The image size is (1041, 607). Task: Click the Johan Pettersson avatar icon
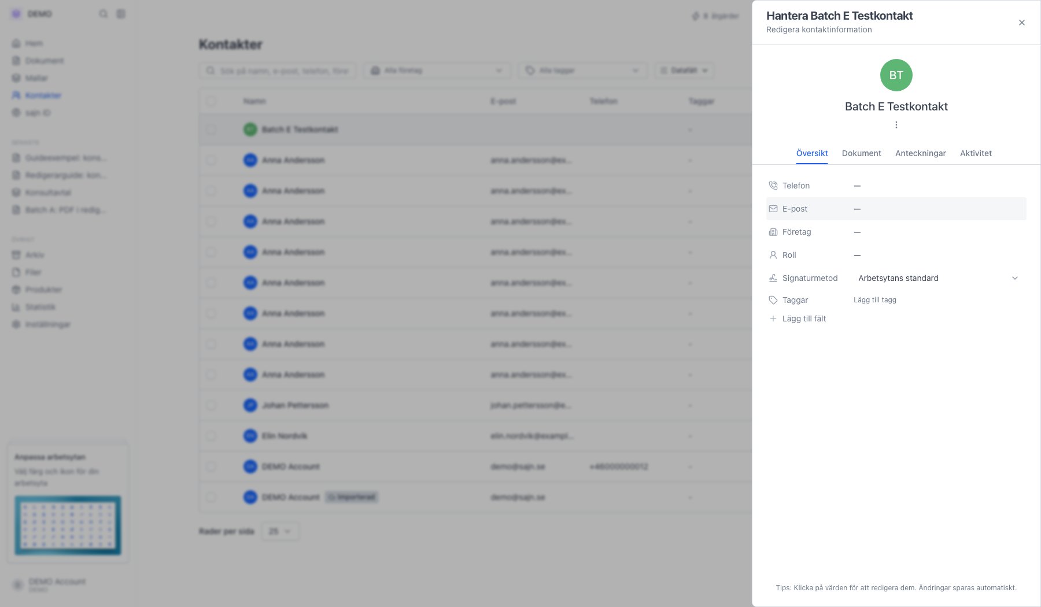[250, 405]
